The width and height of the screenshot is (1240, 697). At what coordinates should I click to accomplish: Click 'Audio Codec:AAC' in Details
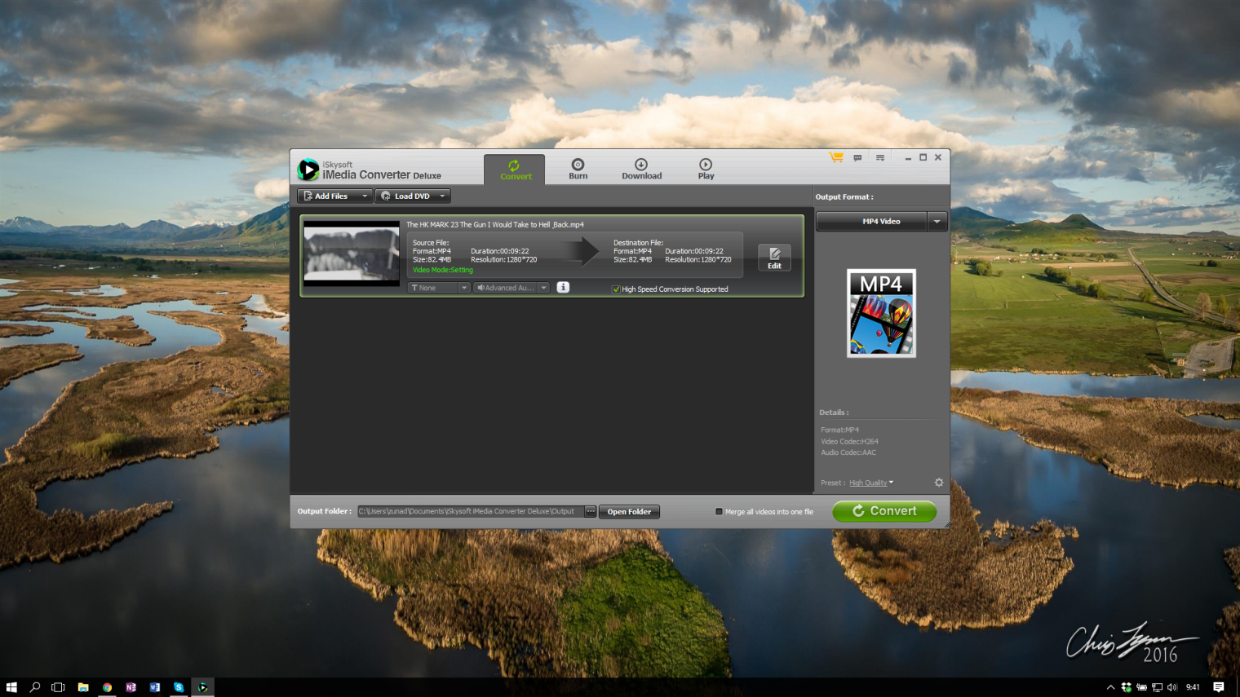[x=848, y=453]
